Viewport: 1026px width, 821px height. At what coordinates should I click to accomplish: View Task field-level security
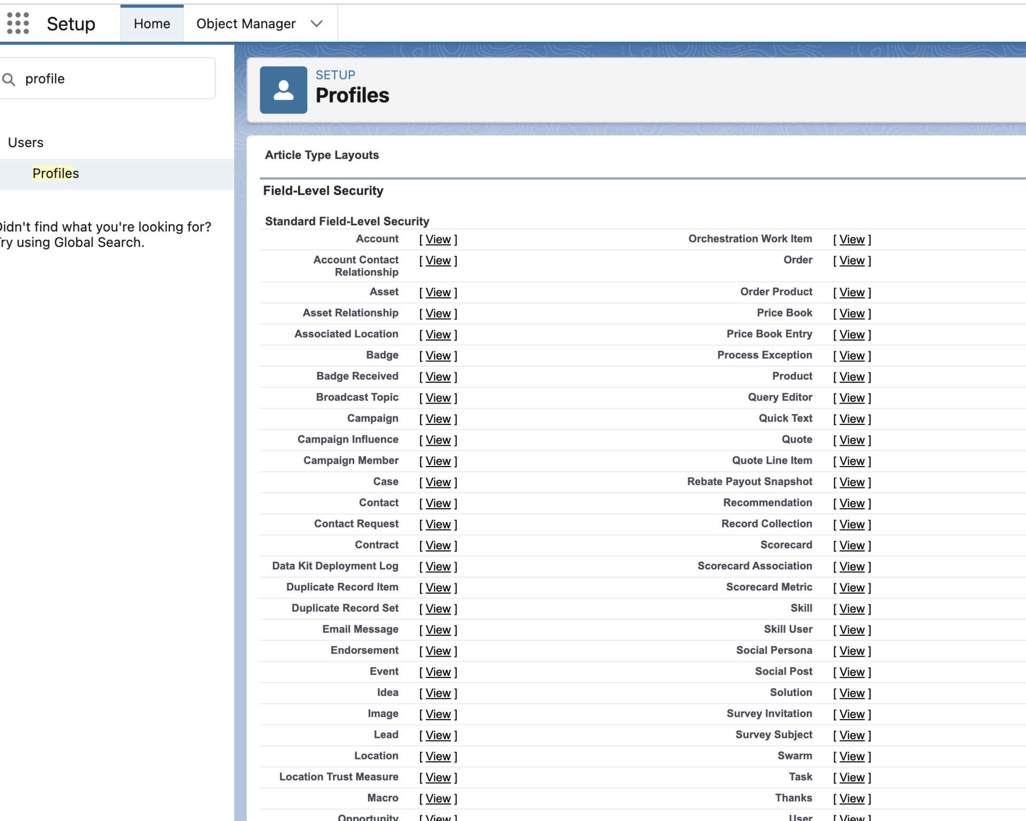coord(851,777)
